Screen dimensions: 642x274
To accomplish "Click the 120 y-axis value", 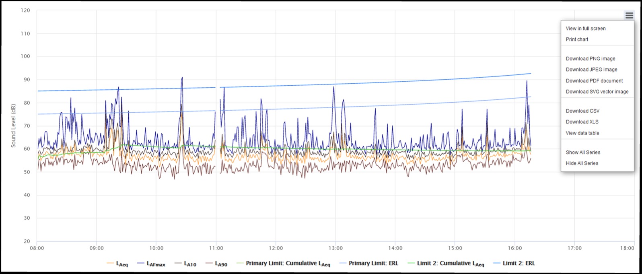I will 26,10.
